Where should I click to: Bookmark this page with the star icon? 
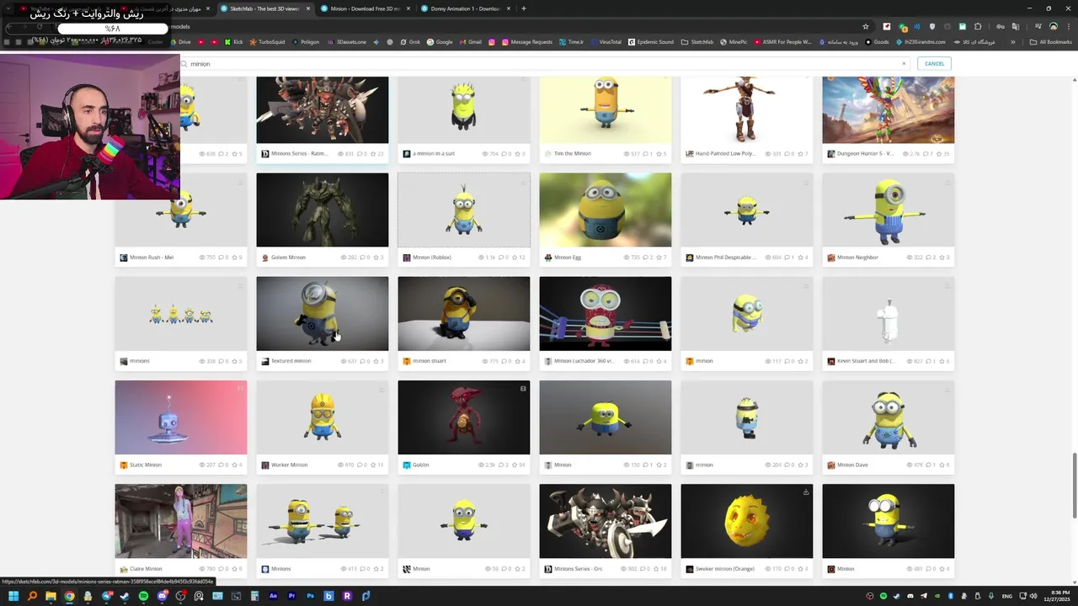point(865,26)
